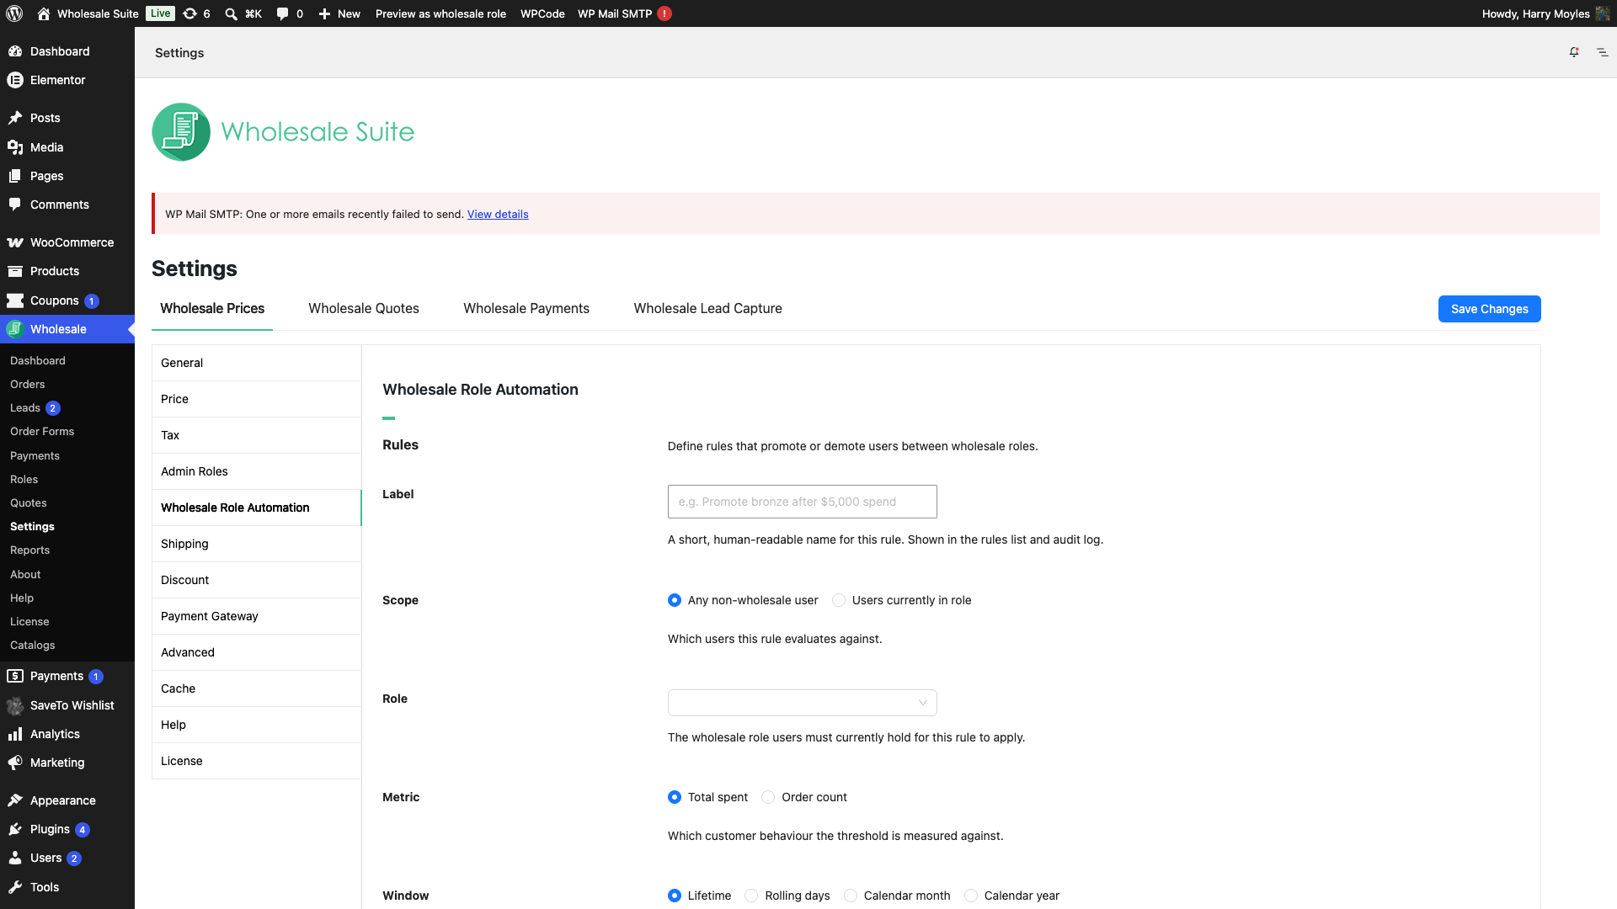Click the Save Changes button
Screen dimensions: 1617x909
(1489, 309)
